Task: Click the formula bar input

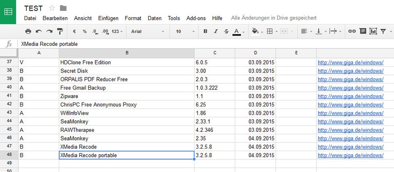Action: (206, 44)
